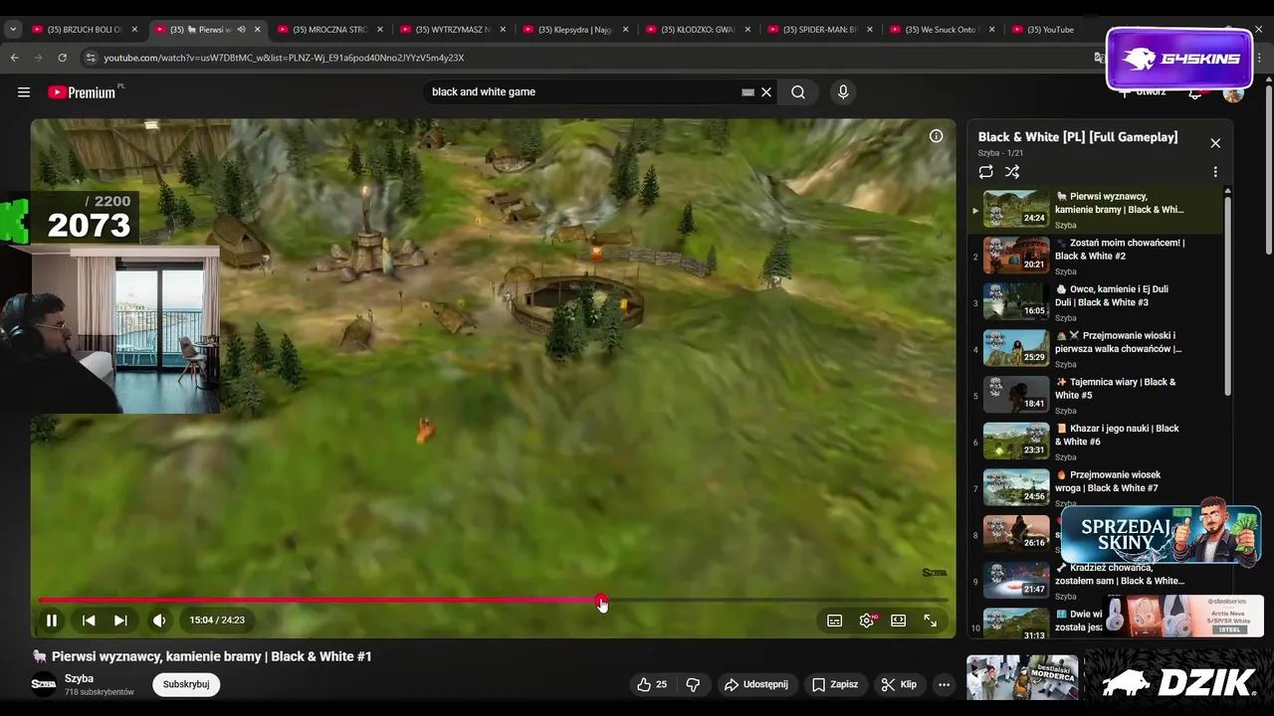This screenshot has height=716, width=1274.
Task: Close the MROCZNA STRO browser tab
Action: coord(379,30)
